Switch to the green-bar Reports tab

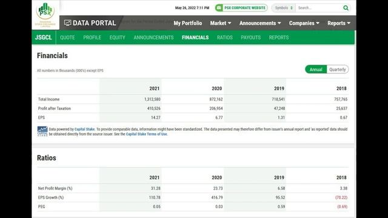[x=279, y=38]
